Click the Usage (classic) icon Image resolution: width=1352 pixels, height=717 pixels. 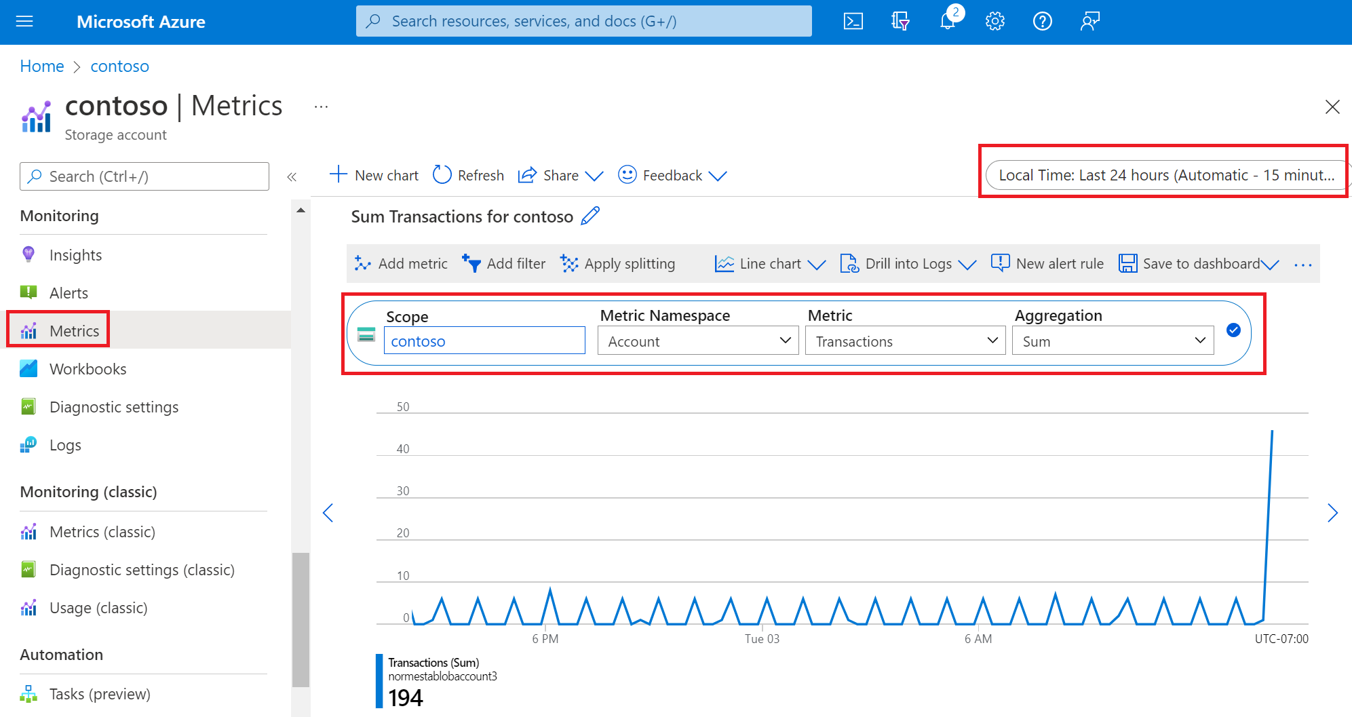(28, 607)
